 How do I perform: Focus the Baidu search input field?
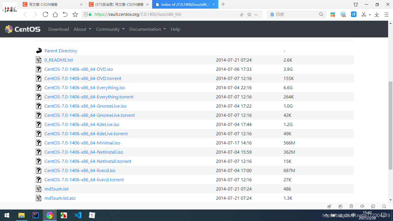click(x=296, y=14)
